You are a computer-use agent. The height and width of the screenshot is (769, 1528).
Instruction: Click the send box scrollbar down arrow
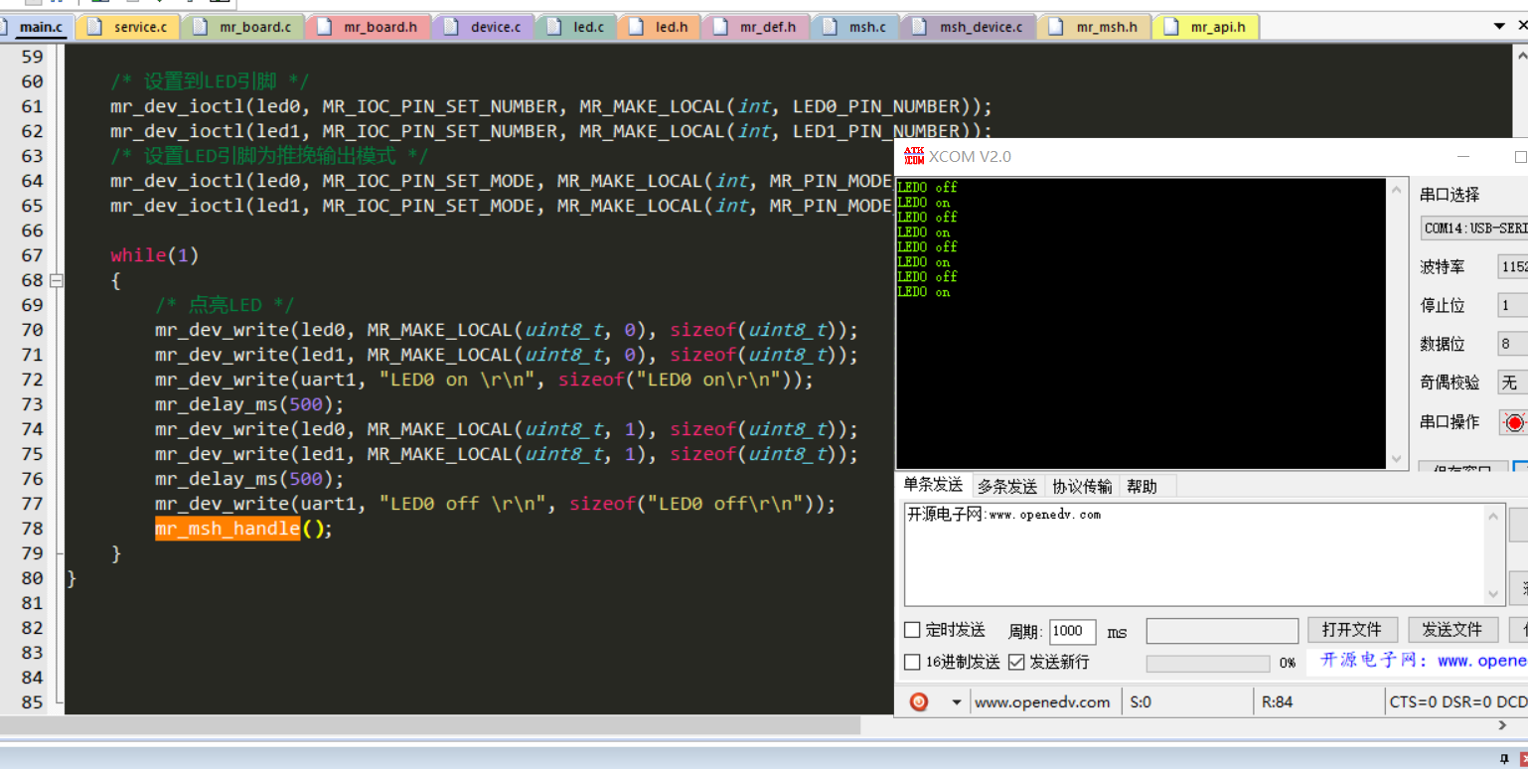[1494, 593]
